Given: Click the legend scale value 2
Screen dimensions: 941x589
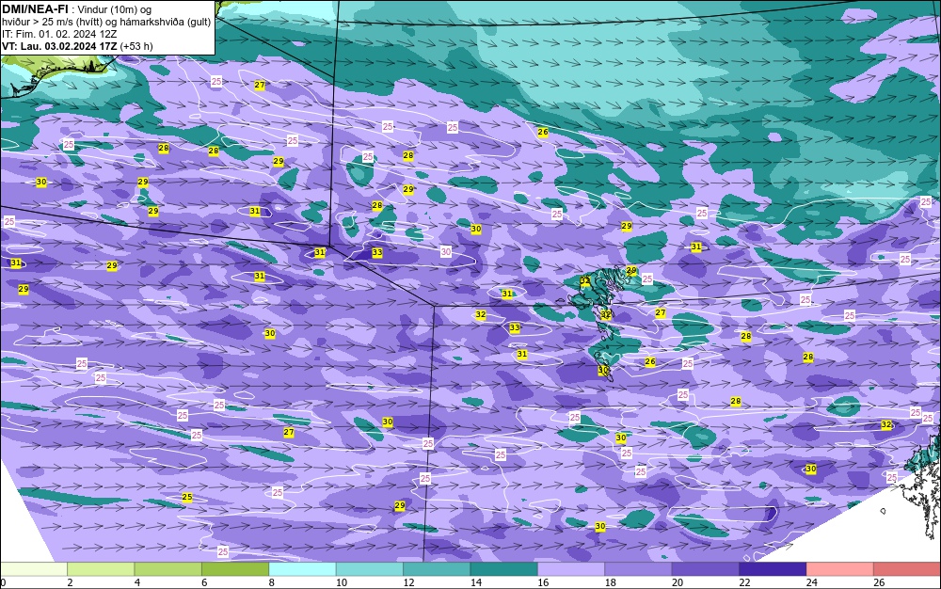Looking at the screenshot, I should click(x=71, y=582).
